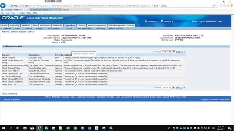Switch to Internet Explorer on the taskbar
The height and width of the screenshot is (131, 234).
(39, 128)
